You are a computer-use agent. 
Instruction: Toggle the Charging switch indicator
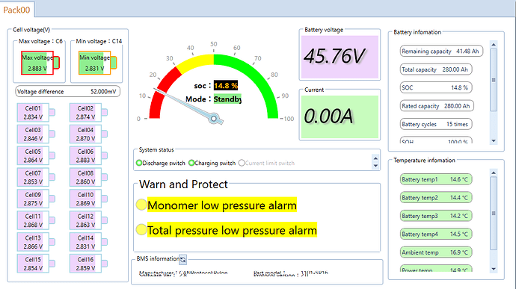pyautogui.click(x=191, y=163)
